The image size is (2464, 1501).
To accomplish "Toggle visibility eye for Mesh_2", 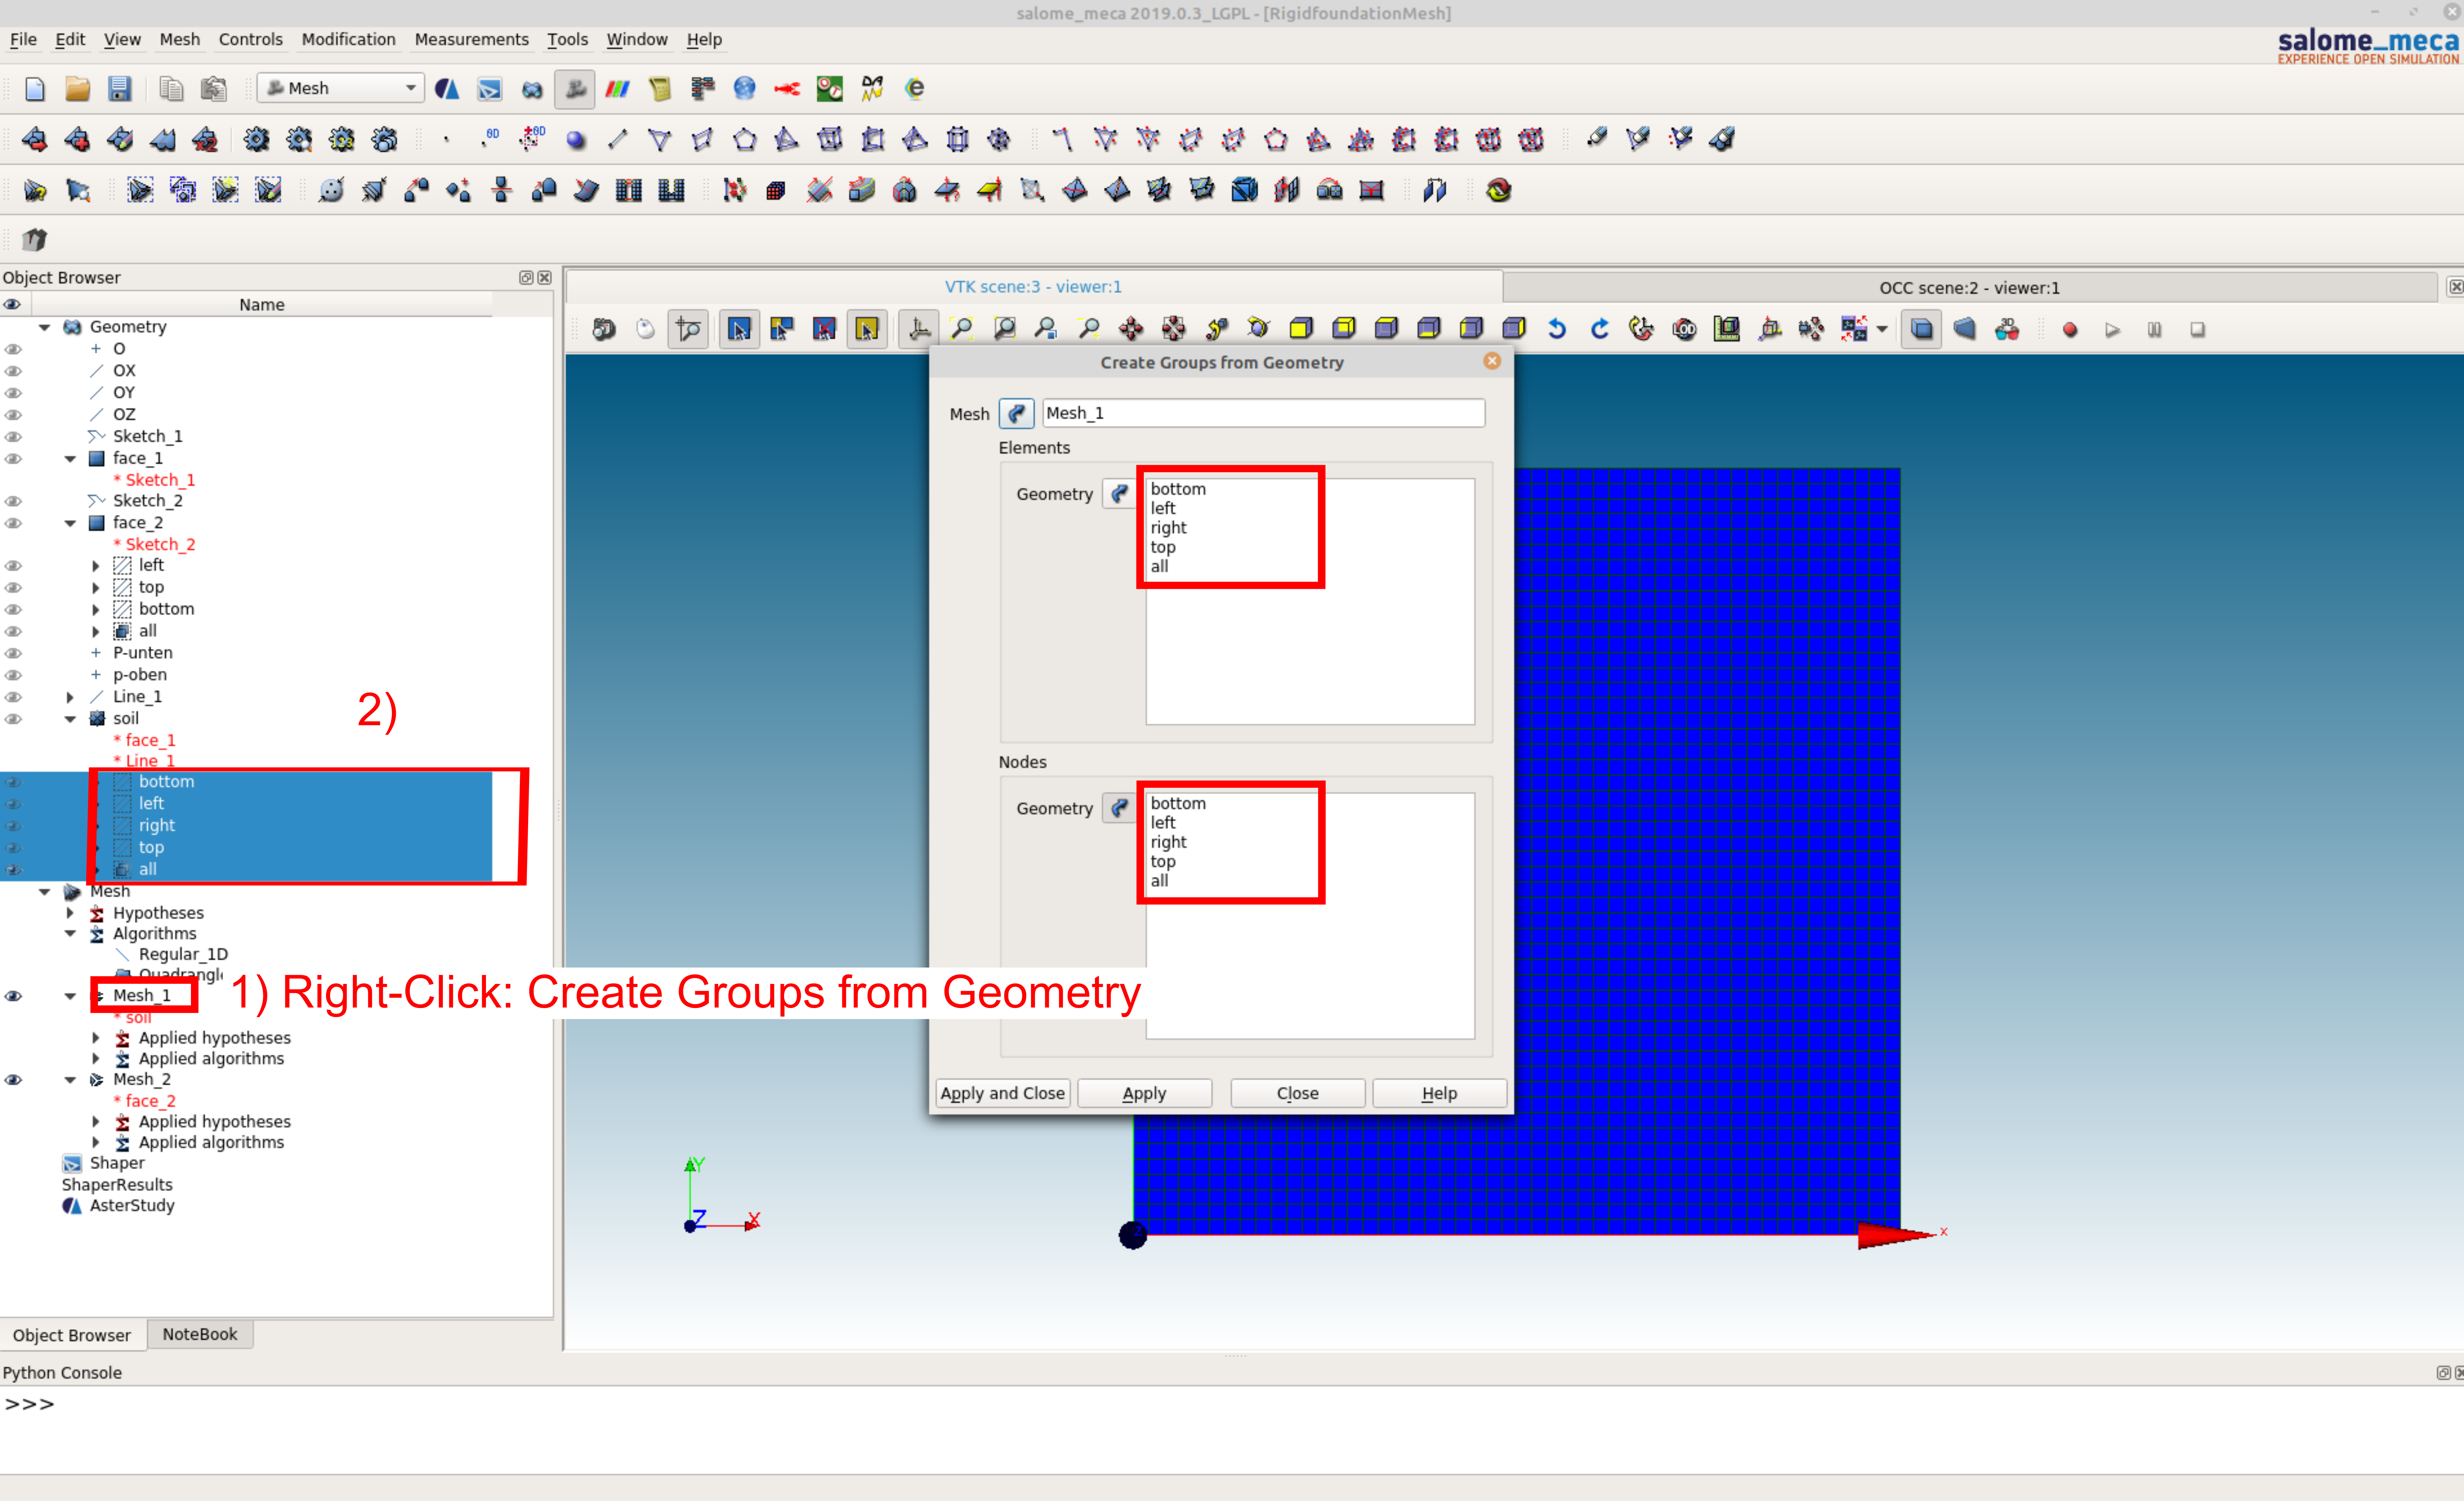I will coord(13,1080).
